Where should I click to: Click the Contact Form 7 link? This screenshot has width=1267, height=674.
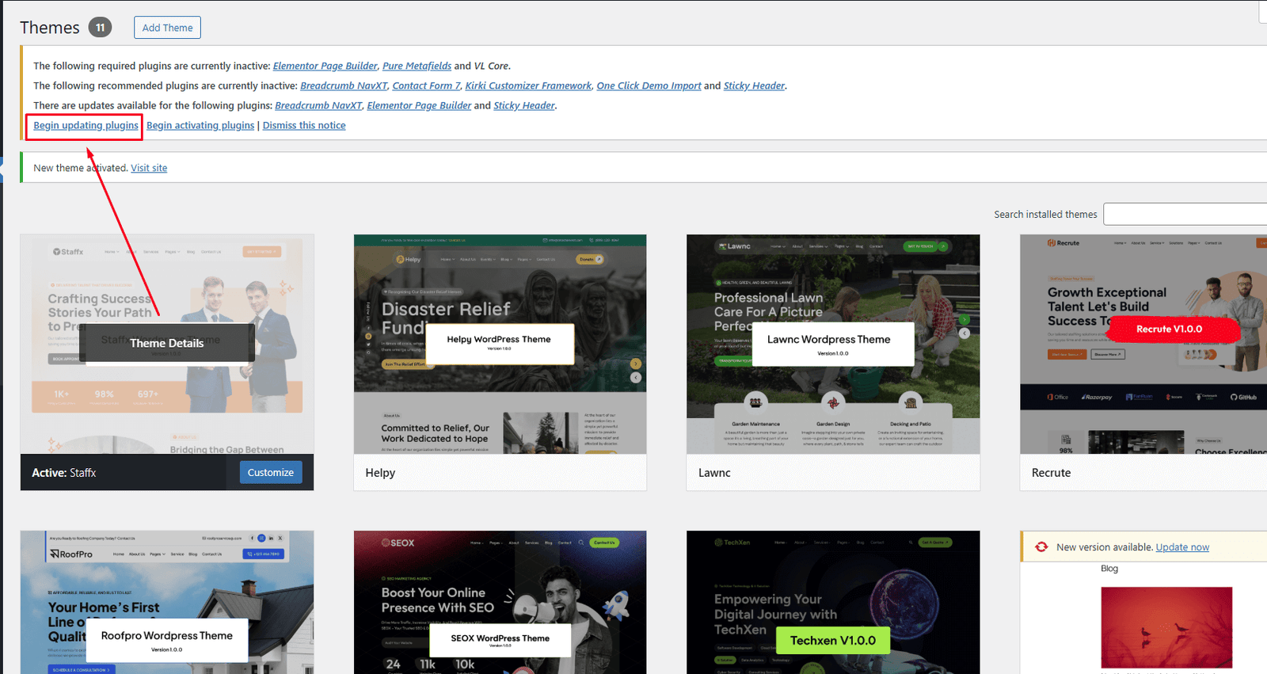click(426, 86)
